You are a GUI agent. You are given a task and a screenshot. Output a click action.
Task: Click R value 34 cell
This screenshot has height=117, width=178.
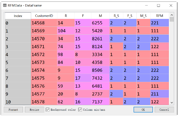[66, 39]
